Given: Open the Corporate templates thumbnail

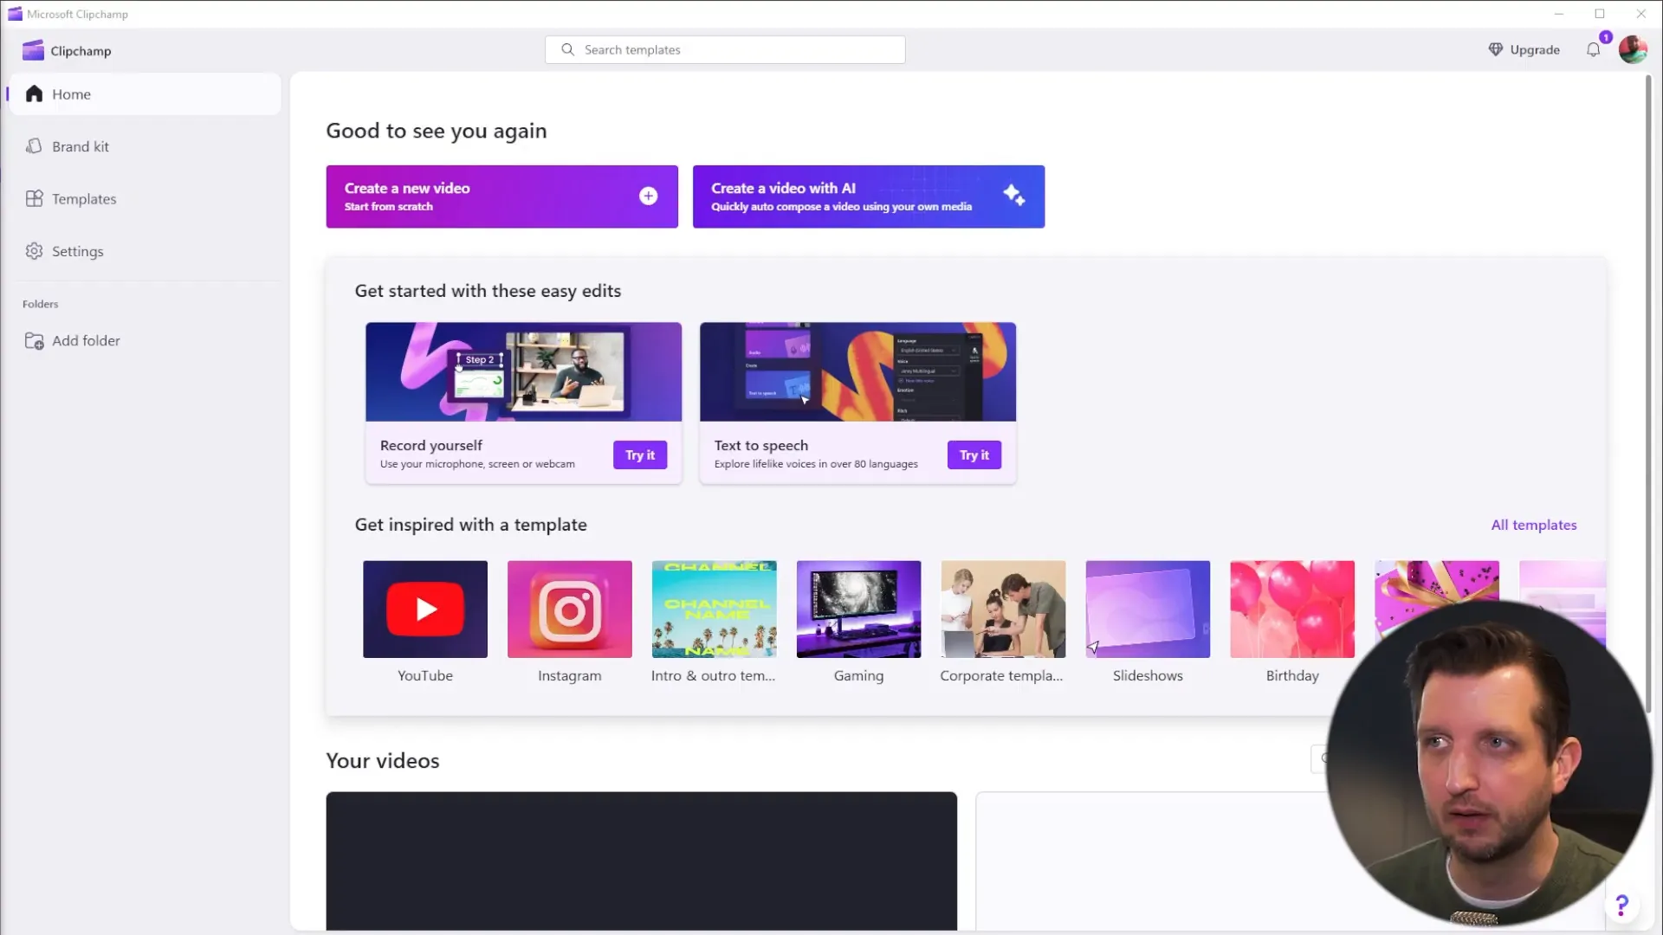Looking at the screenshot, I should 1004,609.
